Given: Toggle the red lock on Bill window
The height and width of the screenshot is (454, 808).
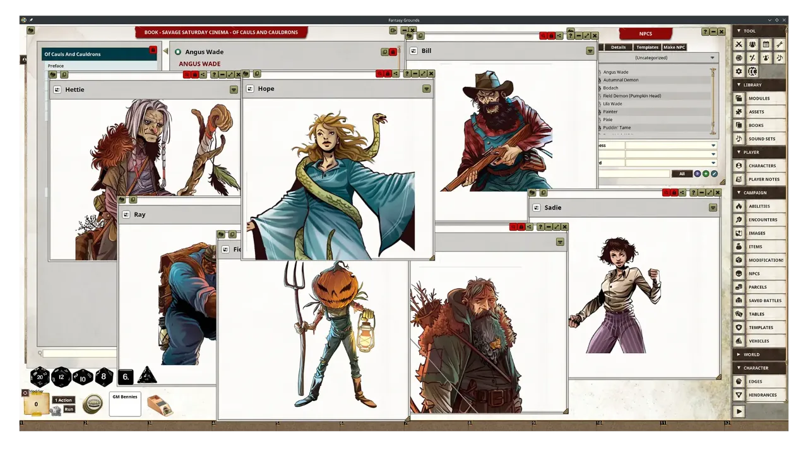Looking at the screenshot, I should pos(551,36).
